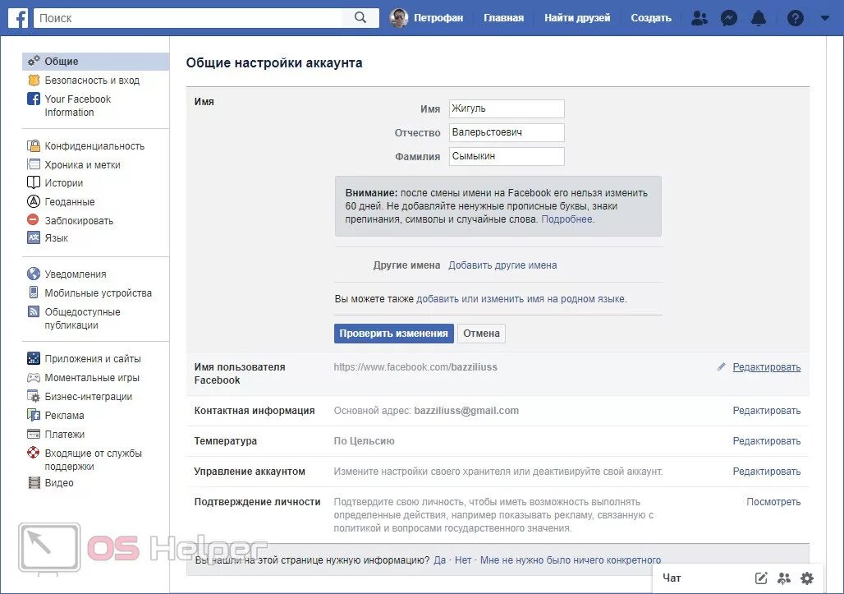
Task: Click the Facebook logo icon
Action: coord(18,18)
